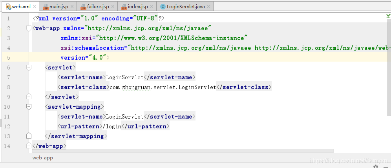Switch to LoginServlet.java tab
The height and width of the screenshot is (168, 391).
pyautogui.click(x=186, y=7)
